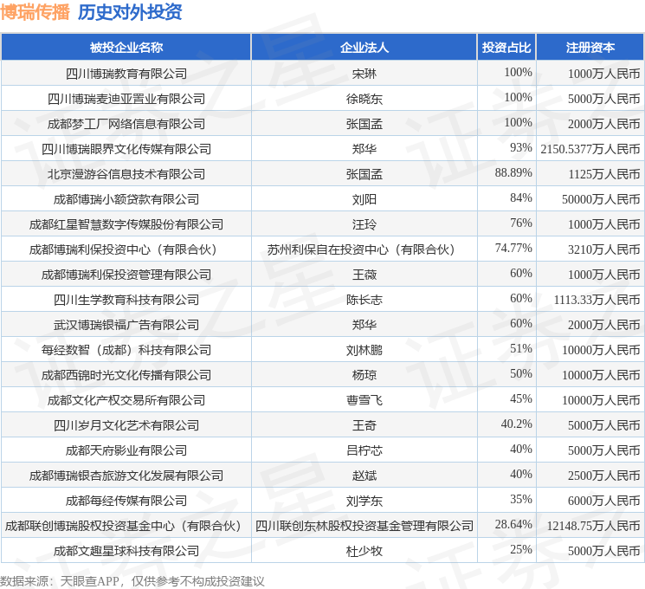This screenshot has height=589, width=645.
Task: Click legal person 刘学东
Action: (364, 501)
